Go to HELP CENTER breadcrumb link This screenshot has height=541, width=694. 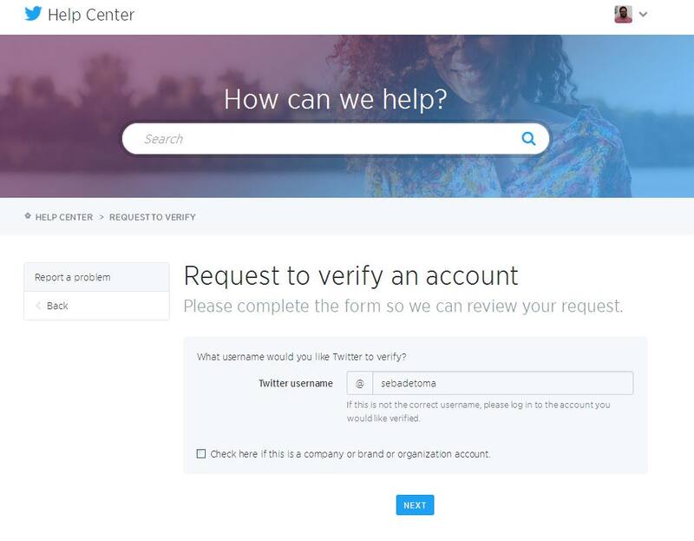(x=64, y=217)
